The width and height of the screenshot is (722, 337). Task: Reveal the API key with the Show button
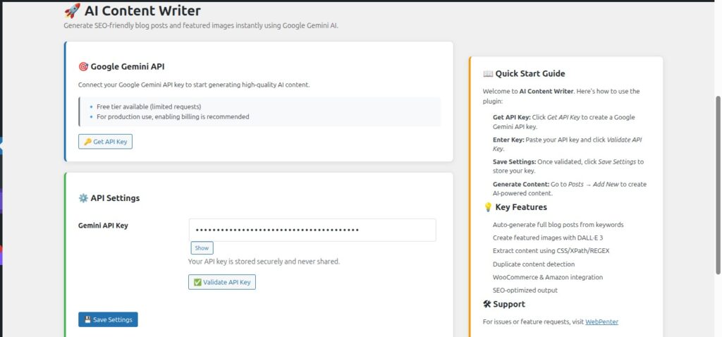click(202, 248)
